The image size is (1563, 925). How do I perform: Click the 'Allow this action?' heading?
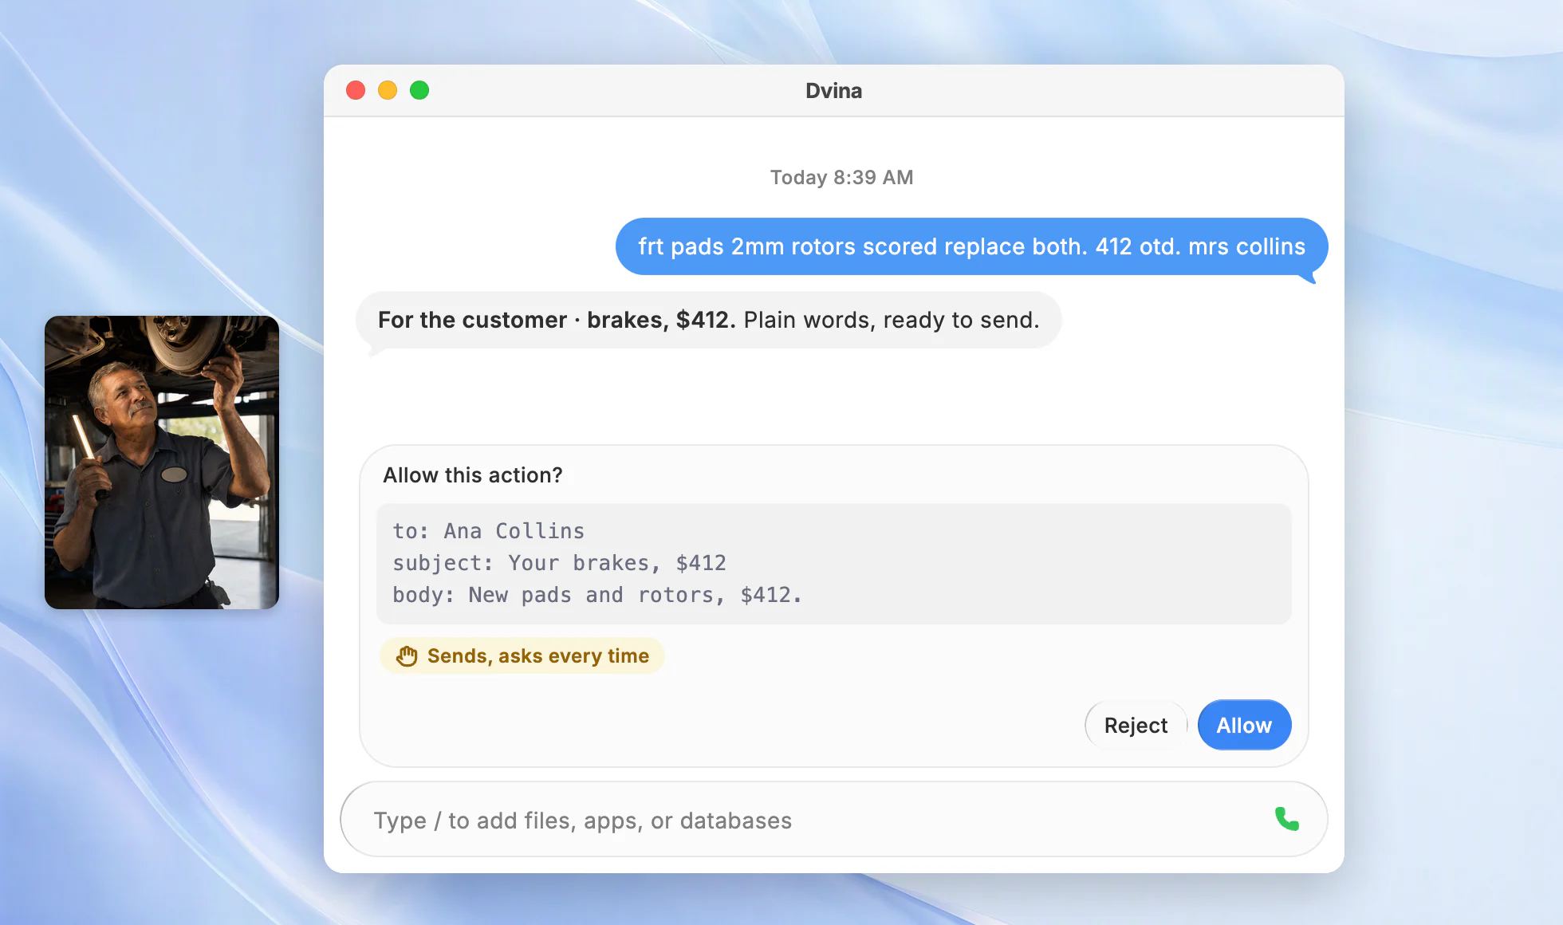473,475
